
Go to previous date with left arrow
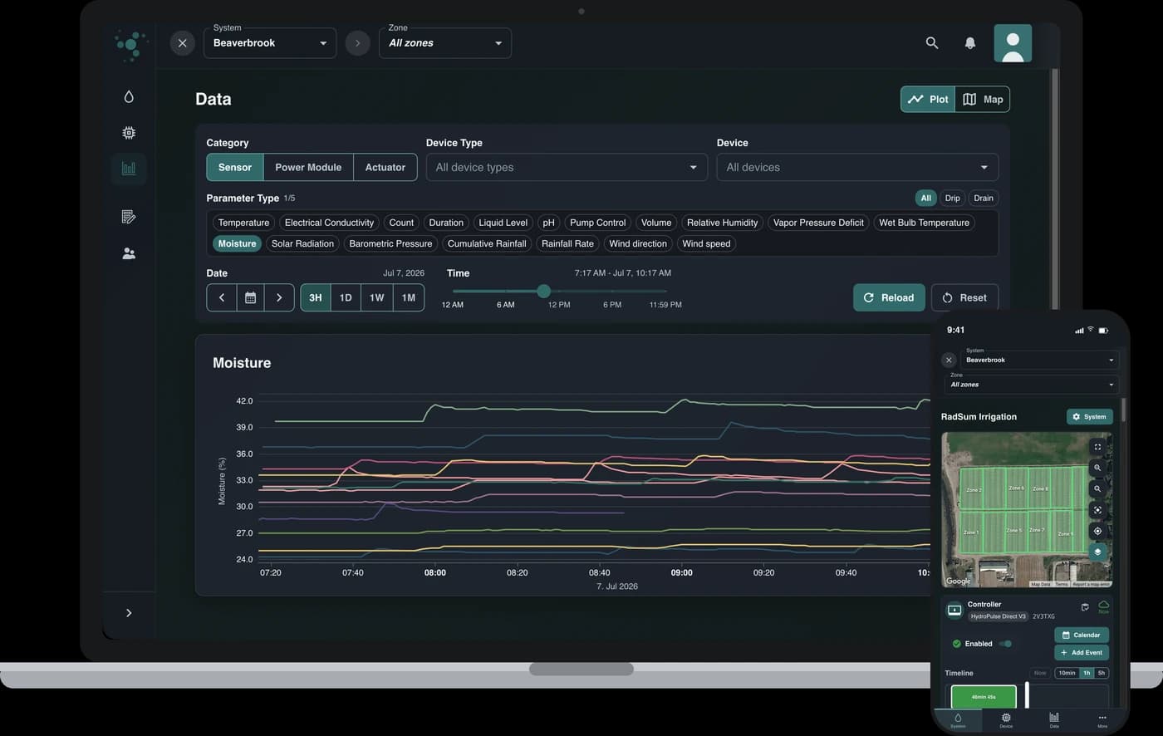(x=222, y=297)
